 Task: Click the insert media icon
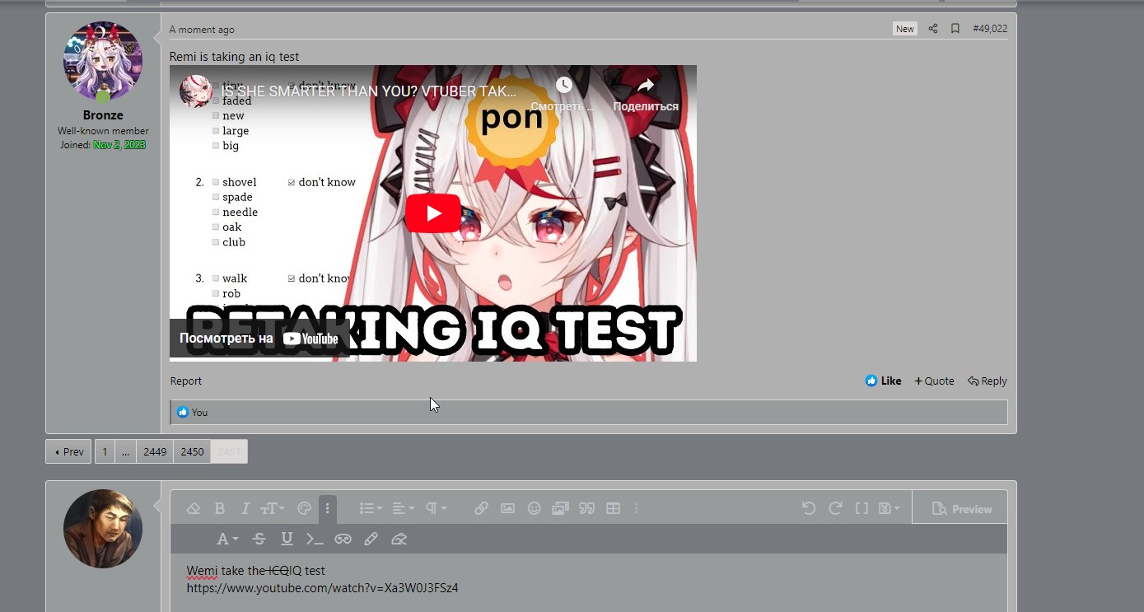[x=560, y=509]
